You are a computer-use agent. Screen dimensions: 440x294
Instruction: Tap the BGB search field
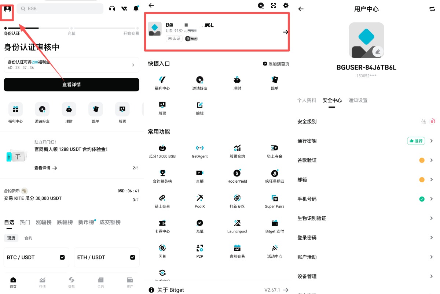(59, 8)
